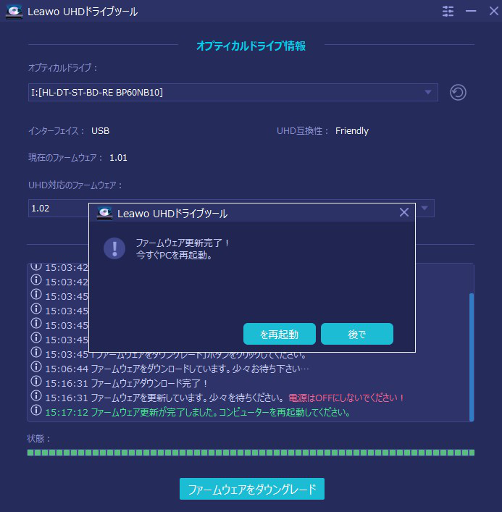Close the firmware update complete dialog
Image resolution: width=502 pixels, height=512 pixels.
click(x=404, y=212)
